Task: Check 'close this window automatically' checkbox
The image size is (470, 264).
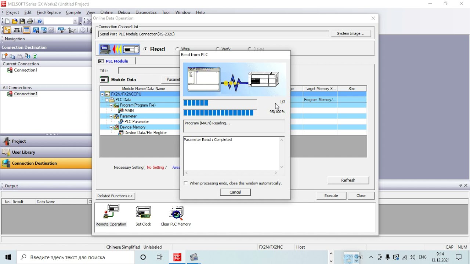Action: 186,183
